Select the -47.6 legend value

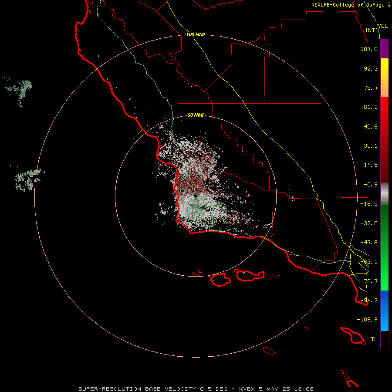pyautogui.click(x=369, y=243)
